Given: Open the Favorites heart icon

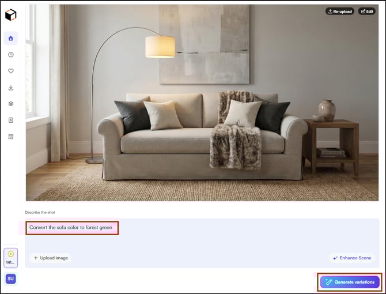Looking at the screenshot, I should point(10,71).
